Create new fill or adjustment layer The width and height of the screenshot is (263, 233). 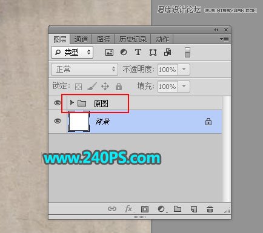[x=162, y=209]
